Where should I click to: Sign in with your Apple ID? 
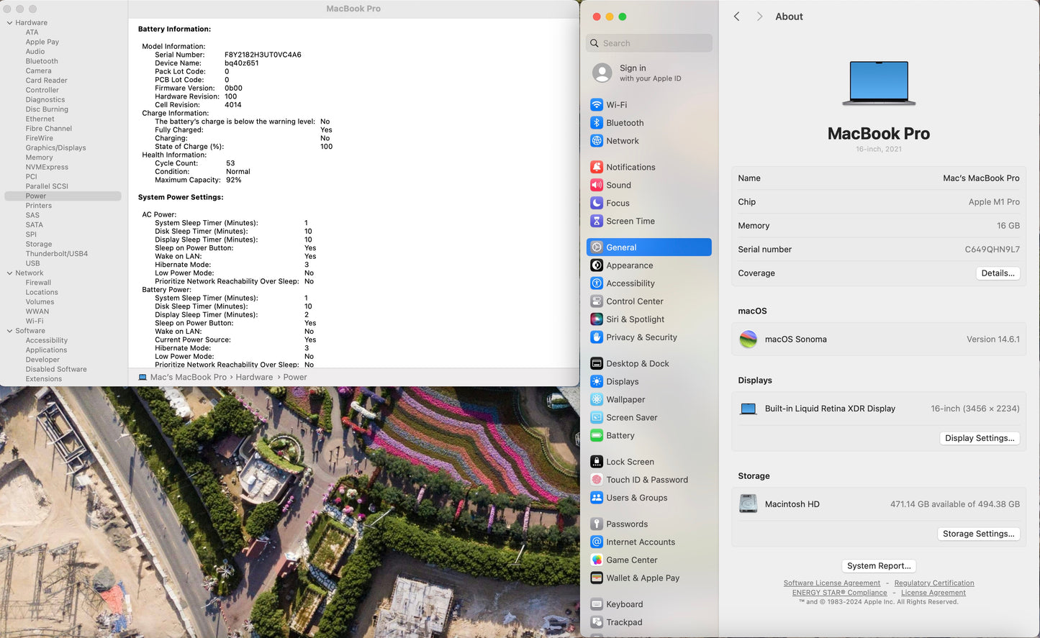pyautogui.click(x=649, y=73)
